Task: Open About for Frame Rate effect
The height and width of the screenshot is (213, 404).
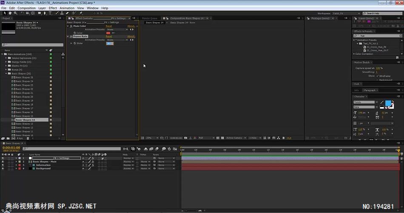Action: tap(131, 36)
